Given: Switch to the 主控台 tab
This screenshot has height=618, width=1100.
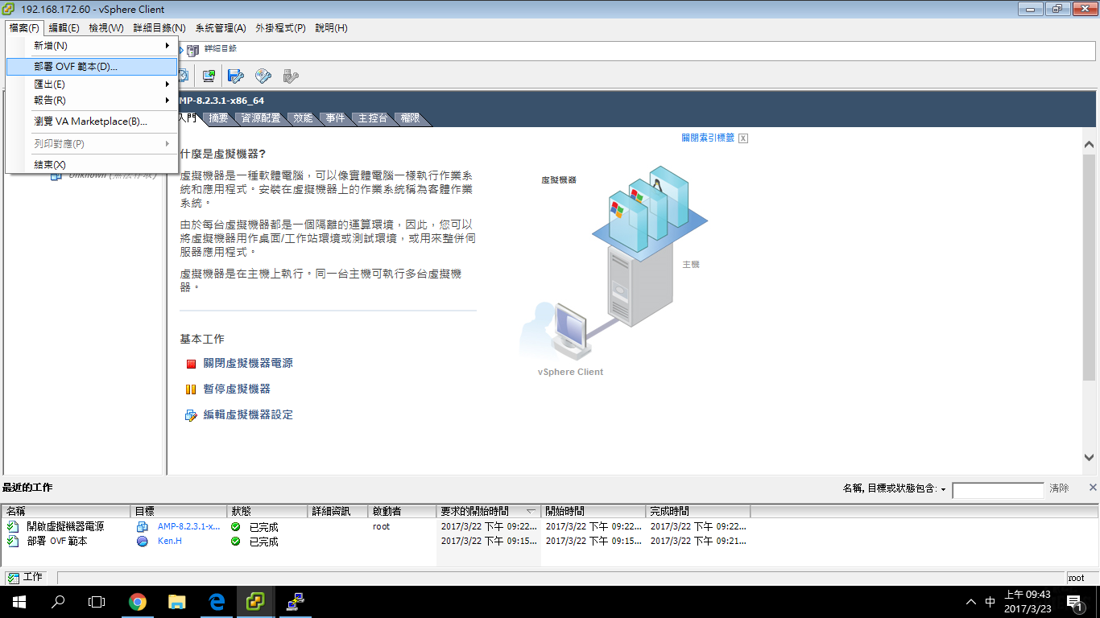Looking at the screenshot, I should coord(372,118).
